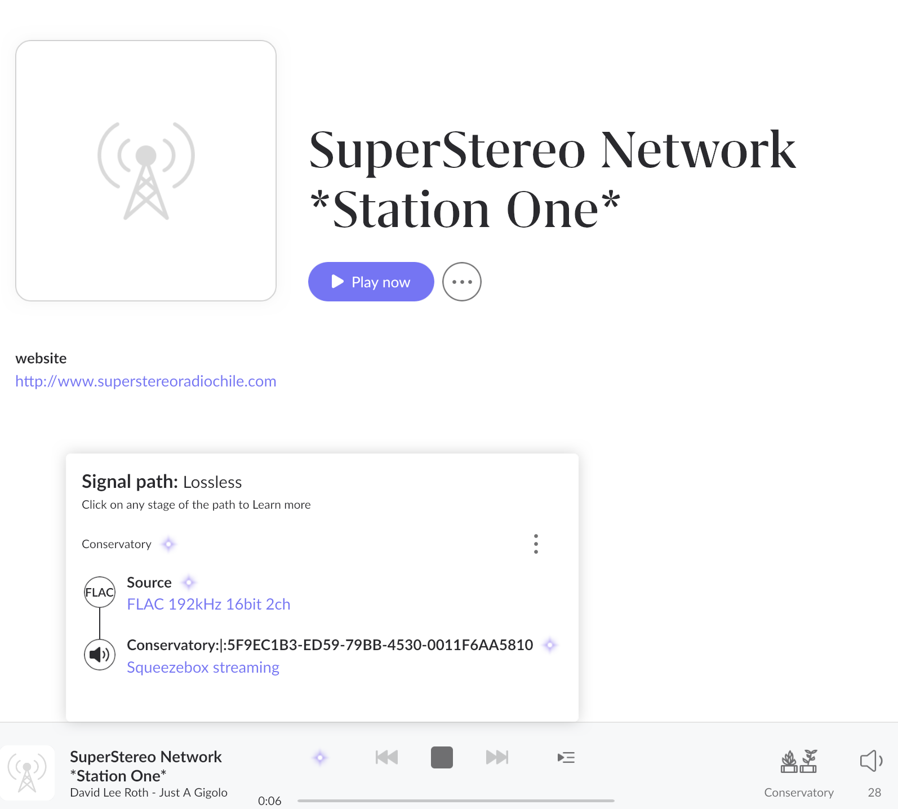
Task: Skip to the previous track
Action: [x=386, y=758]
